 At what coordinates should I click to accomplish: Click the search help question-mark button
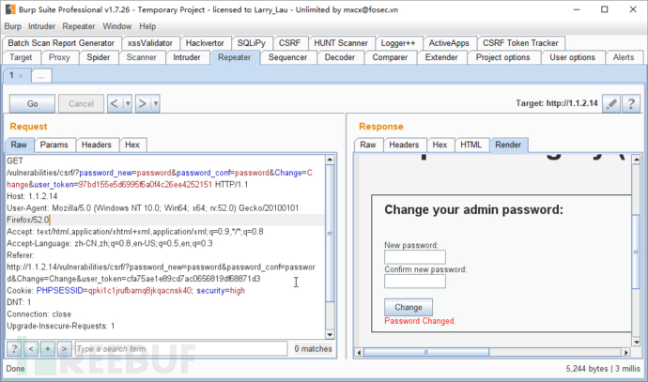[x=14, y=349]
